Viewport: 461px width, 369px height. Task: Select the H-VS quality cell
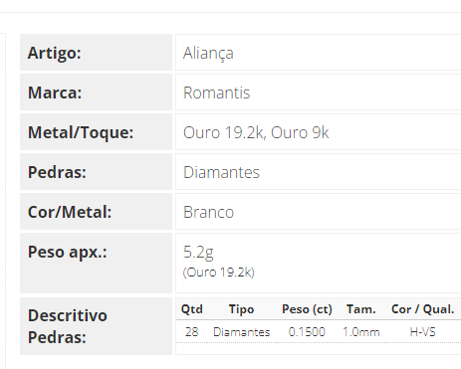(422, 332)
